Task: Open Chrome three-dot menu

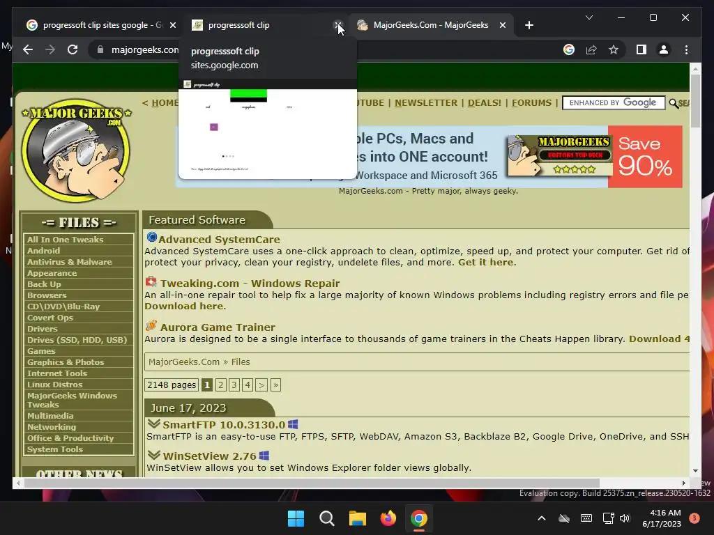Action: [686, 49]
